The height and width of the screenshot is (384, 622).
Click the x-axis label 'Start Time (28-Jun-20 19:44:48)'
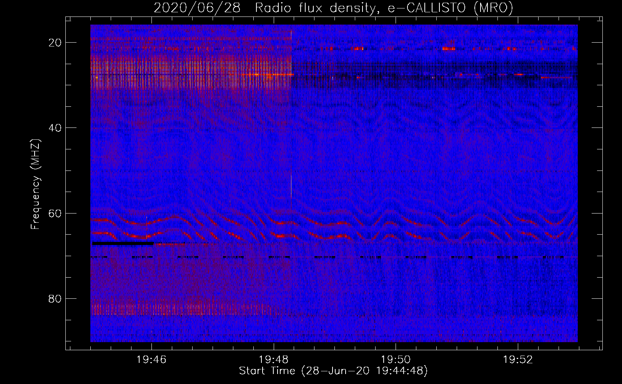coord(333,371)
